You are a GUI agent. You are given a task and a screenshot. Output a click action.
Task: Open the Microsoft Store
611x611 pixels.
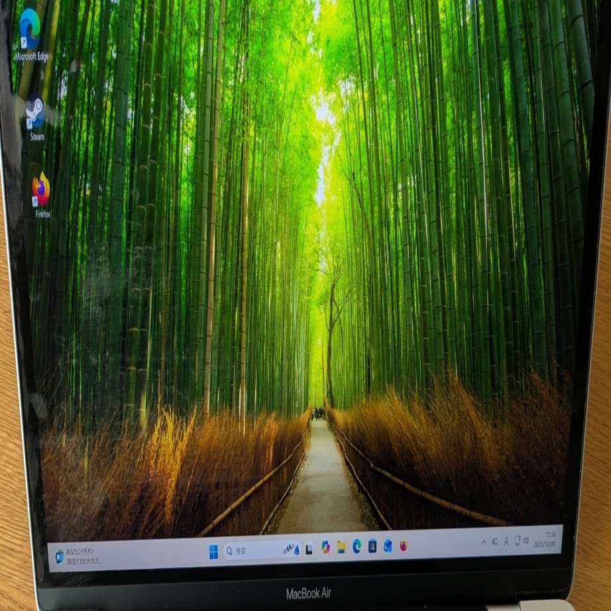pos(372,548)
